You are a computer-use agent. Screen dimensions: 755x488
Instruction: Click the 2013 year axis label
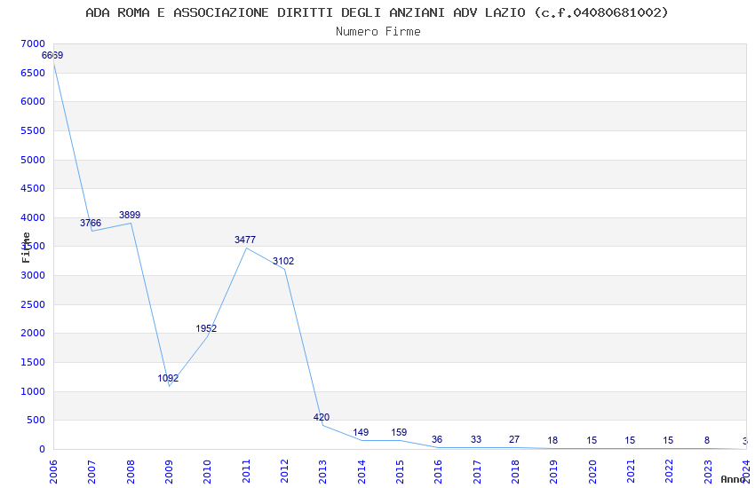(322, 472)
